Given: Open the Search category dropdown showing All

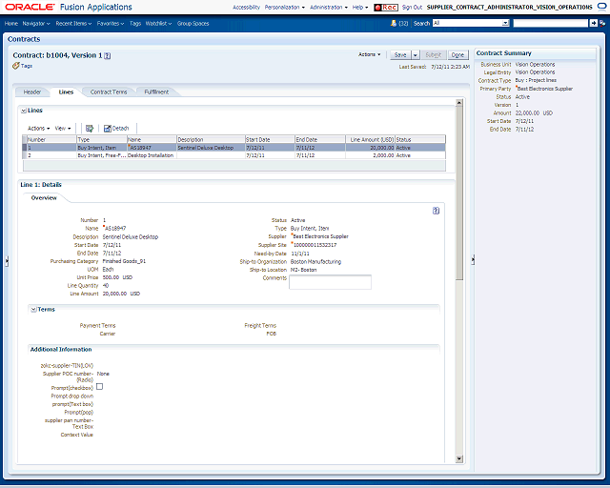Looking at the screenshot, I should click(471, 23).
